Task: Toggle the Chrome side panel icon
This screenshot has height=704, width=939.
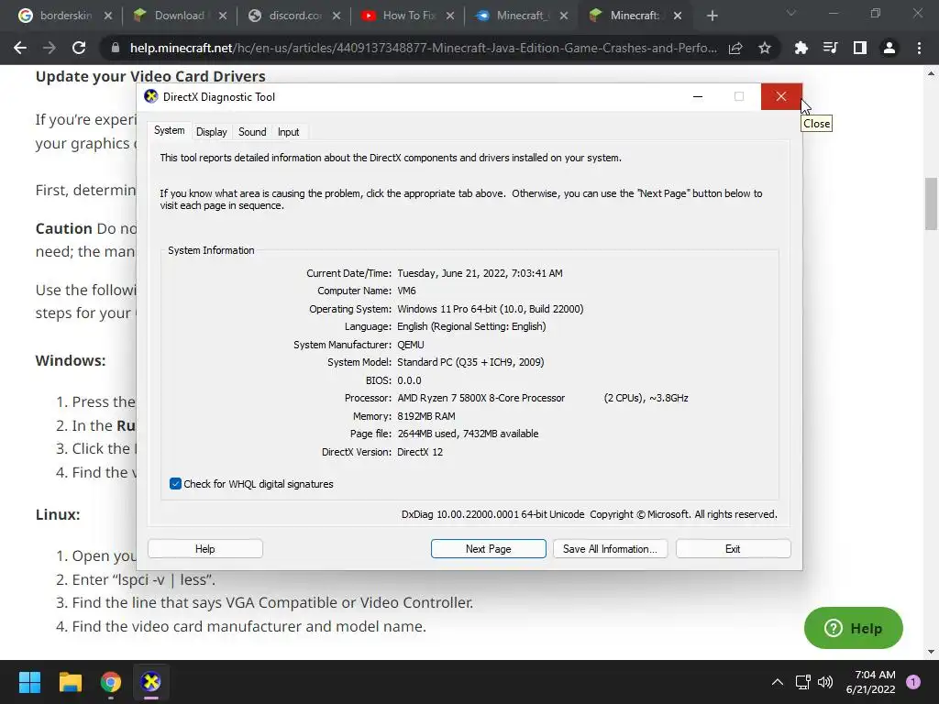Action: tap(859, 48)
